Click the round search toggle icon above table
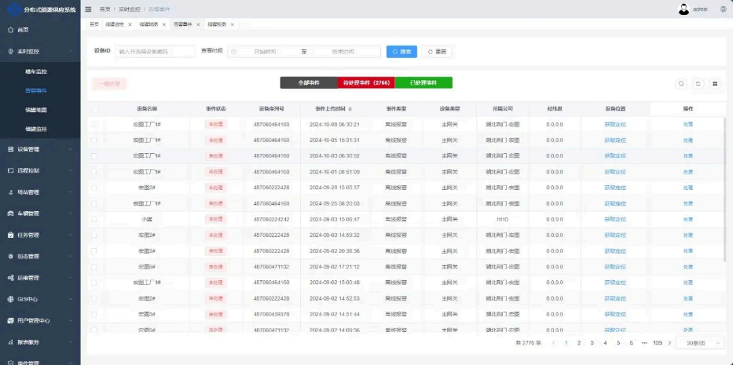The width and height of the screenshot is (733, 365). point(681,83)
